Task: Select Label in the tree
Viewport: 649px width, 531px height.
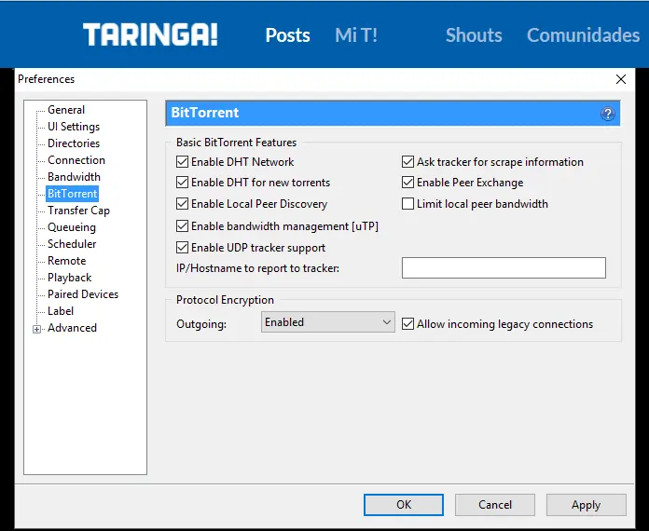Action: [61, 311]
